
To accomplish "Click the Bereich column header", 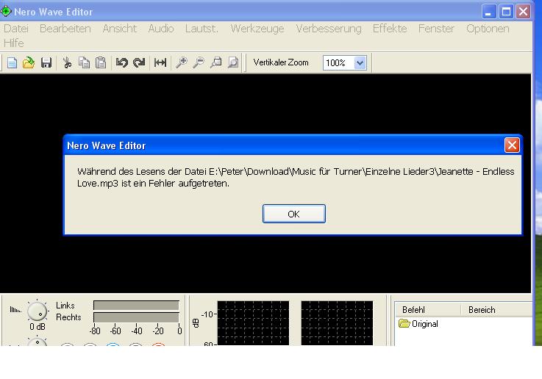I will tap(496, 310).
